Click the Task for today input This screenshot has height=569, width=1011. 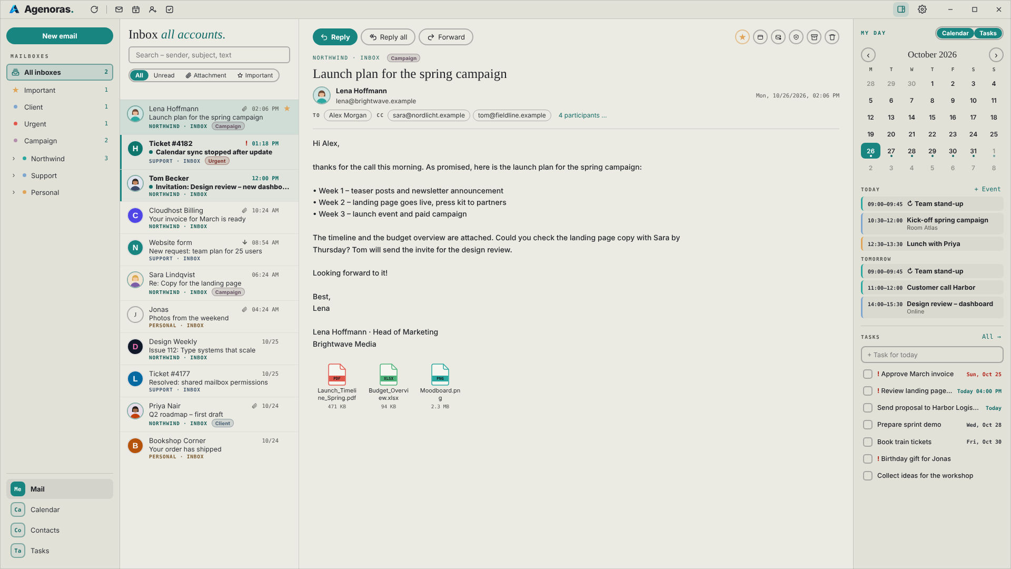(x=932, y=355)
